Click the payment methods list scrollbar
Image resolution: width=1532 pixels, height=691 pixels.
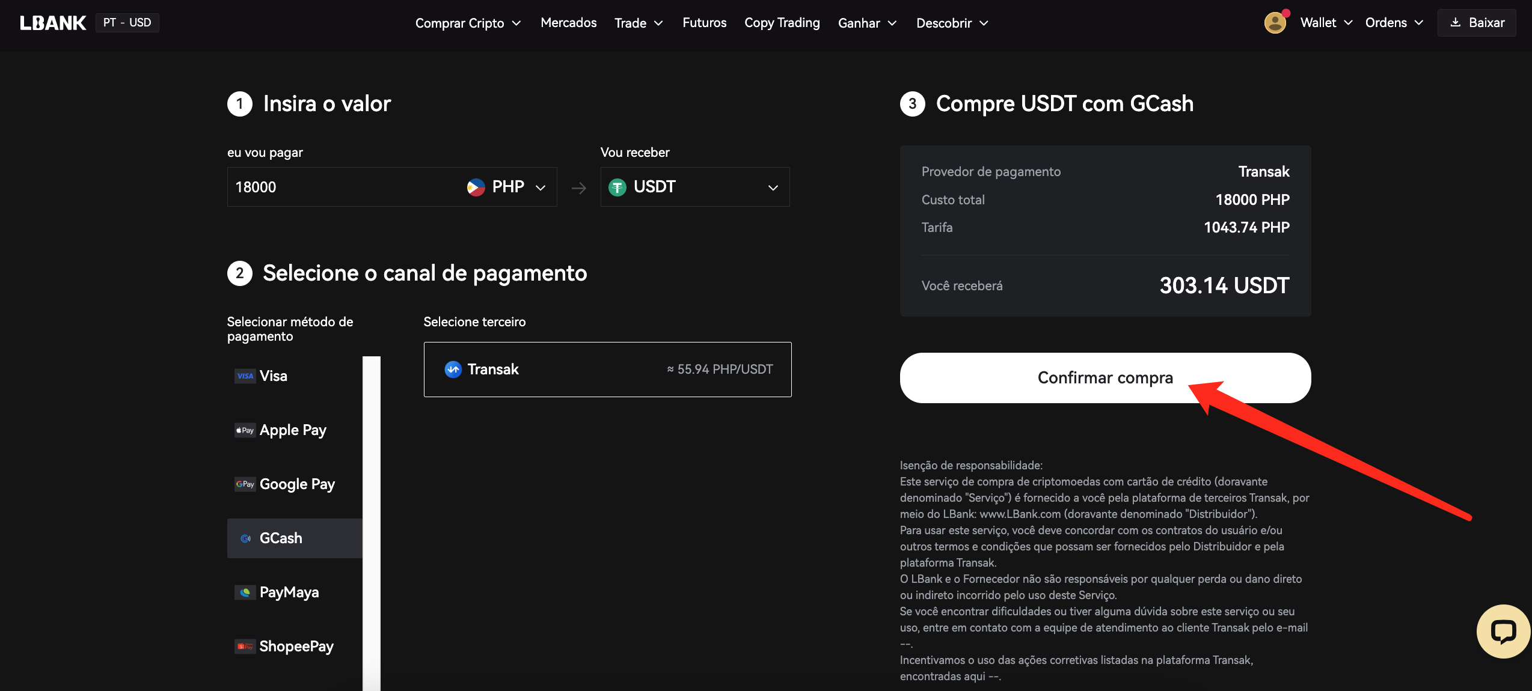[372, 523]
